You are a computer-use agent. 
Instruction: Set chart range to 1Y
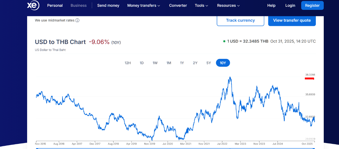tap(182, 63)
